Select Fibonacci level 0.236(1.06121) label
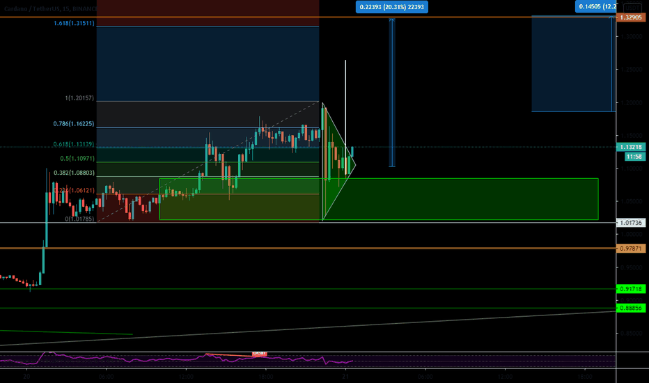Viewport: 649px width, 383px height. pyautogui.click(x=75, y=191)
